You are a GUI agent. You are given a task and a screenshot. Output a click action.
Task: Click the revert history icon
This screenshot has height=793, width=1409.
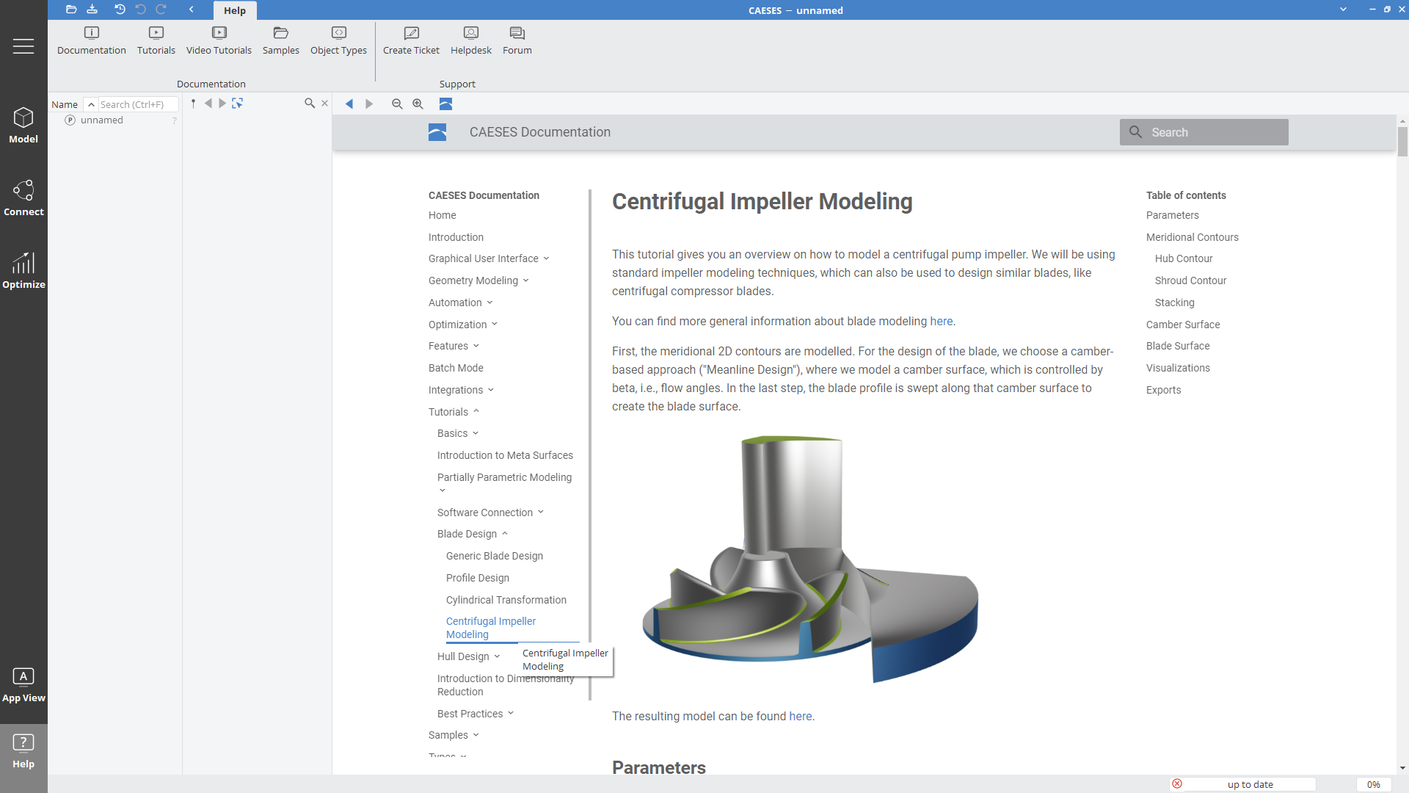coord(120,10)
